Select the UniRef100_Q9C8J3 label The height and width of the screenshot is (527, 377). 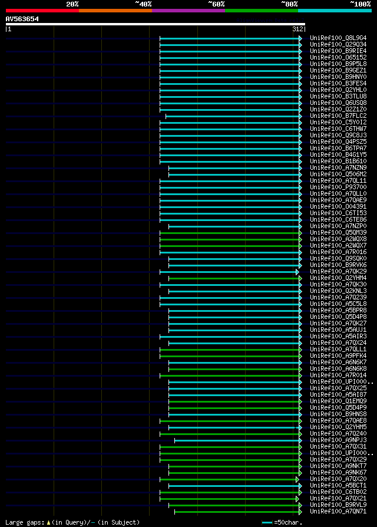338,136
